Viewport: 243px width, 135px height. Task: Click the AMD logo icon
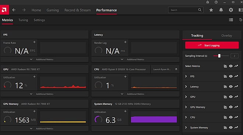pos(4,10)
